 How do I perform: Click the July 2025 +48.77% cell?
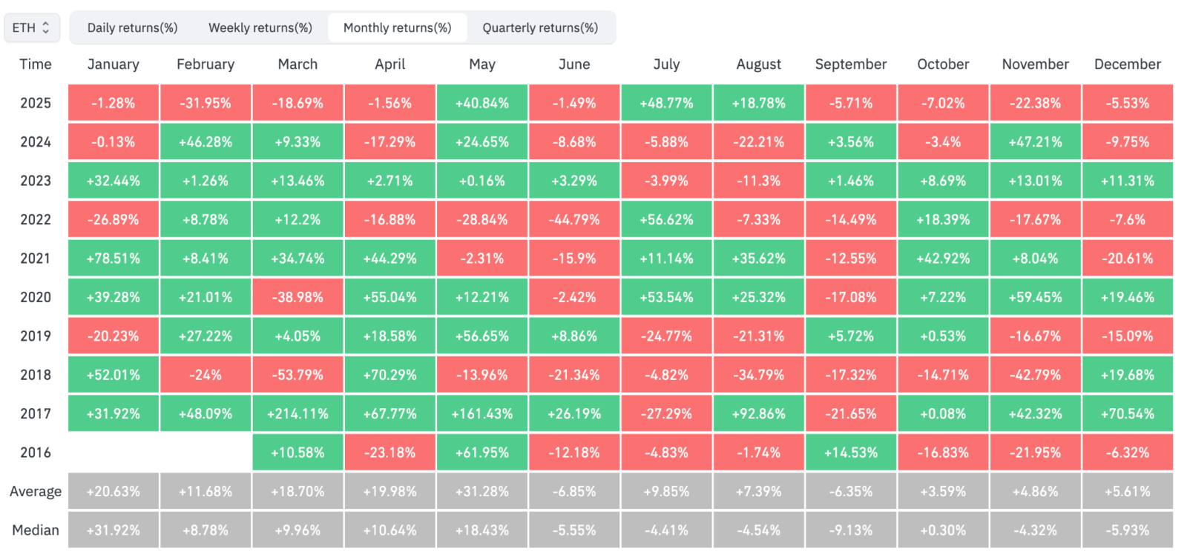tap(666, 104)
